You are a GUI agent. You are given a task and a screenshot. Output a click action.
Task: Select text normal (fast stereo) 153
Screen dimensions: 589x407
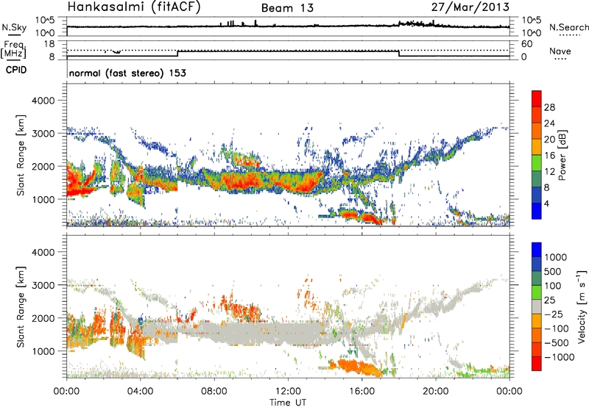(x=127, y=73)
